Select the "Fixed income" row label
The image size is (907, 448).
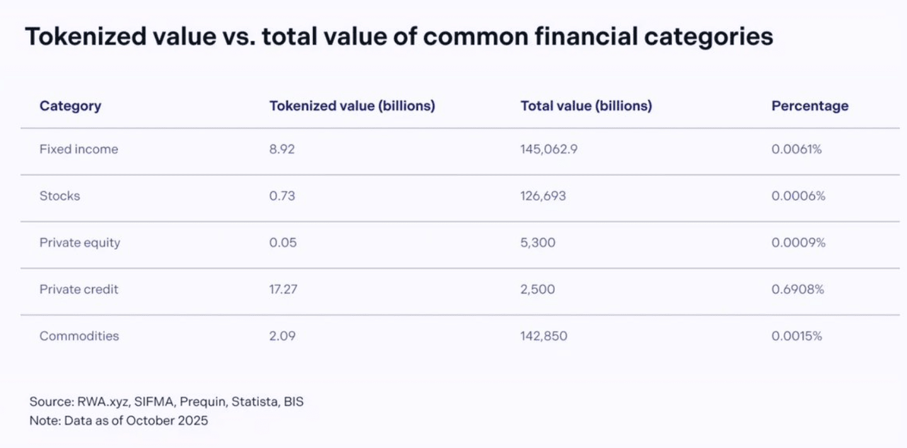point(79,149)
